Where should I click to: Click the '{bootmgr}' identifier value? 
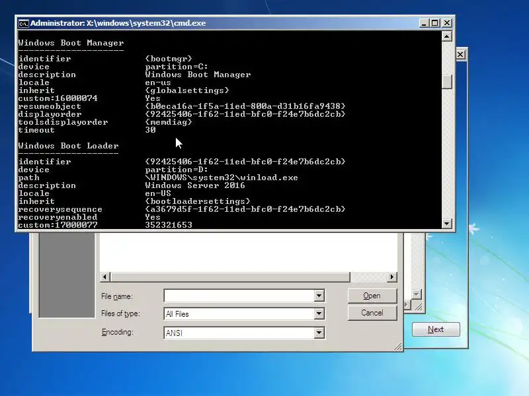tap(169, 59)
